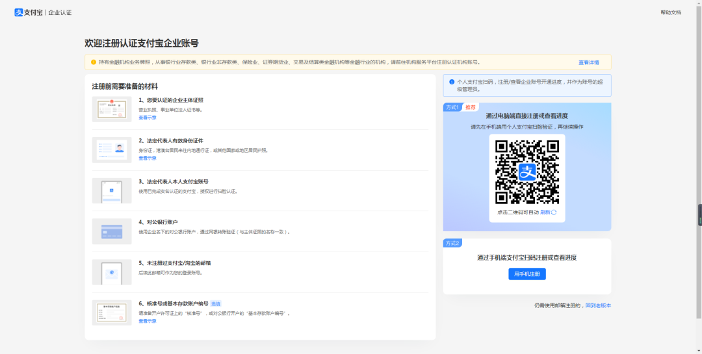
Task: Open 查看详情 in the yellow notice banner
Action: tap(588, 62)
